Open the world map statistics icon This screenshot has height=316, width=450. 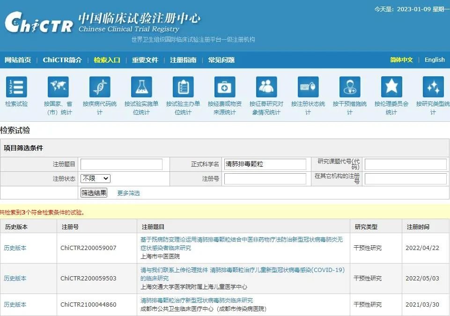(x=58, y=87)
